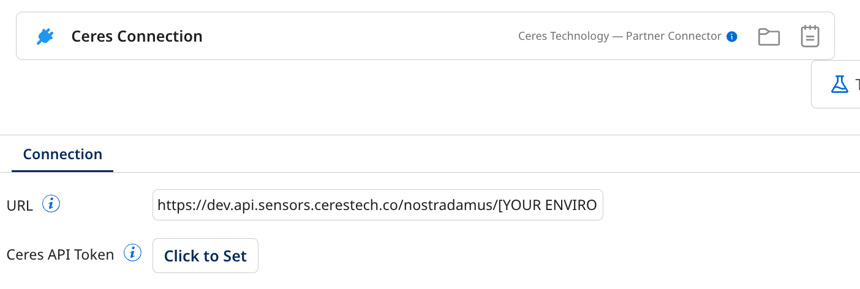The width and height of the screenshot is (860, 289).
Task: Click the URL field label
Action: pos(20,206)
